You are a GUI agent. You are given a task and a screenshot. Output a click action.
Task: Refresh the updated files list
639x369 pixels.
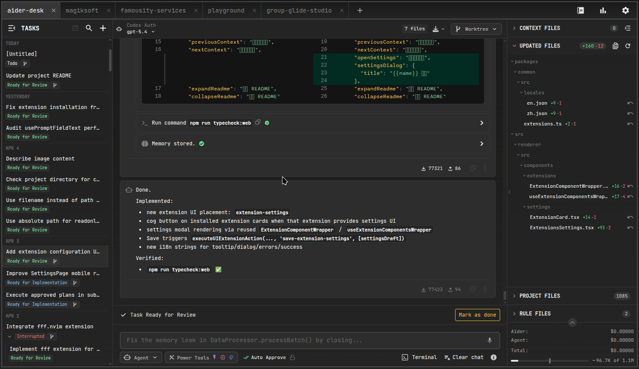coord(628,46)
